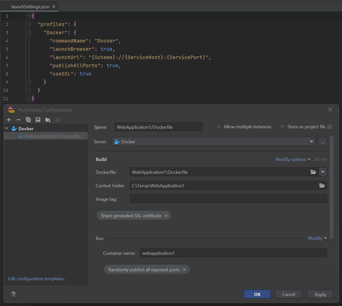Image resolution: width=342 pixels, height=306 pixels.
Task: Focus the Name input field
Action: click(x=159, y=127)
